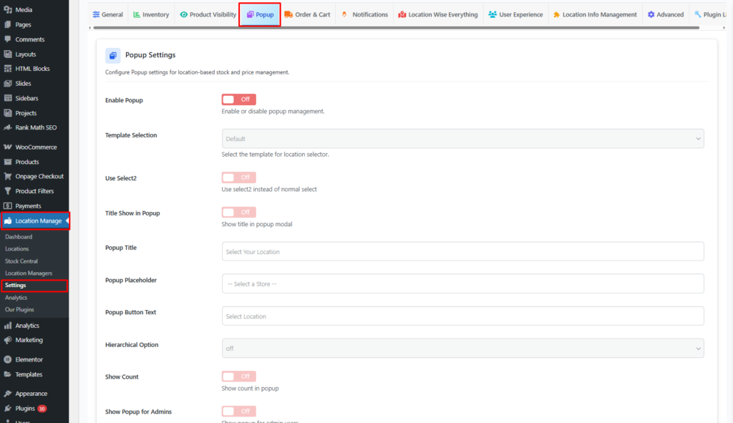Open the Template Selection dropdown
The width and height of the screenshot is (733, 423).
pyautogui.click(x=462, y=139)
